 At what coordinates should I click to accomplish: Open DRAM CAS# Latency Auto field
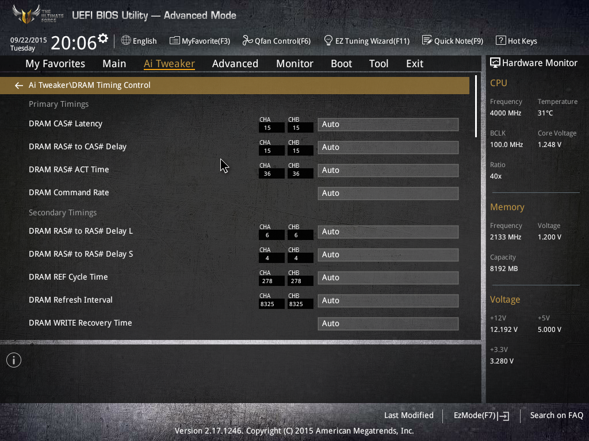tap(388, 125)
